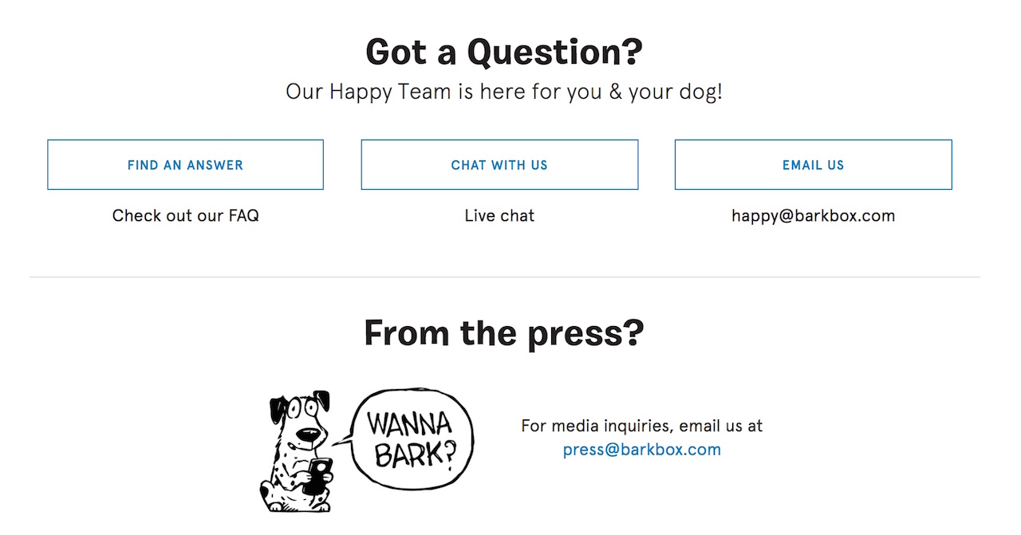This screenshot has width=1021, height=535.
Task: Open the press@barkbox.com email link
Action: click(641, 449)
